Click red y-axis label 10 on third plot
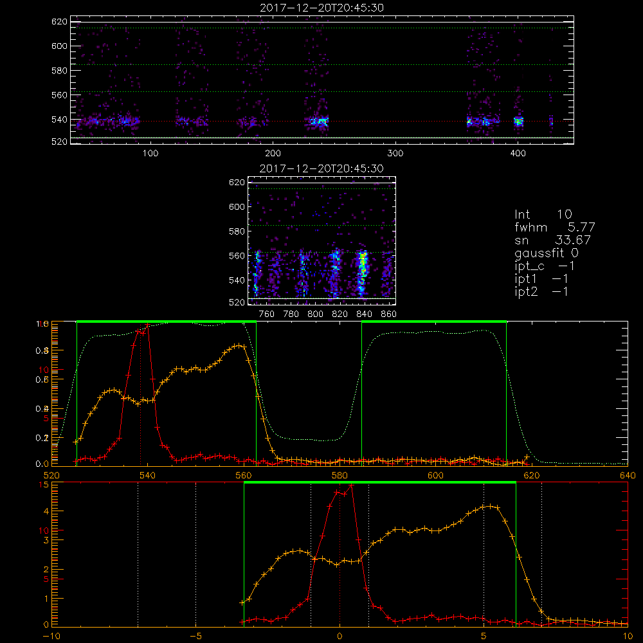Image resolution: width=643 pixels, height=643 pixels. coord(44,370)
